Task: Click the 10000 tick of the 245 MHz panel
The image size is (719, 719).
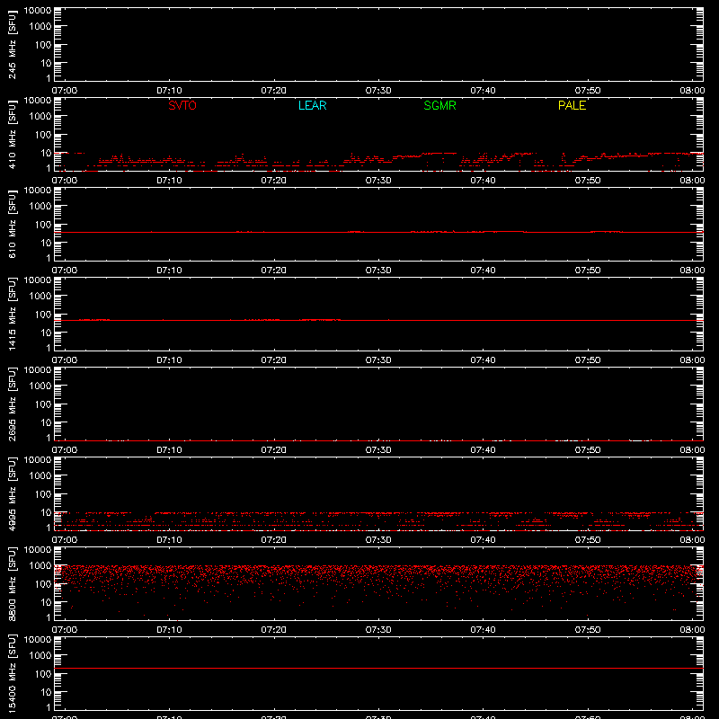Action: coord(38,11)
